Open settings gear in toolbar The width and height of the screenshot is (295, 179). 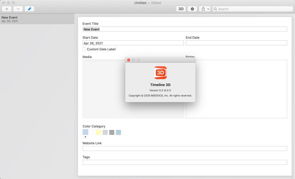tap(192, 9)
